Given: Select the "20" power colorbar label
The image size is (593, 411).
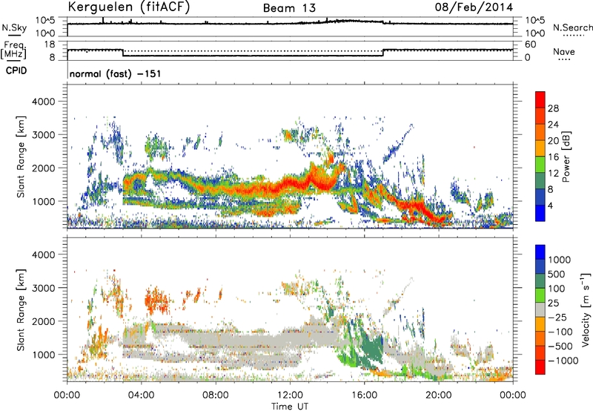Looking at the screenshot, I should coord(553,141).
